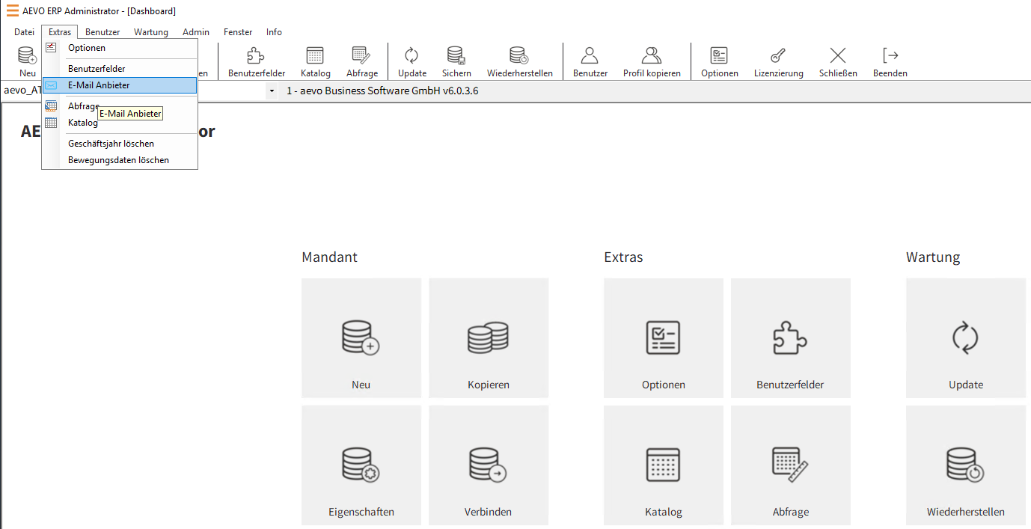This screenshot has height=529, width=1031.
Task: Open the Kopieren tile under Mandant
Action: click(488, 338)
